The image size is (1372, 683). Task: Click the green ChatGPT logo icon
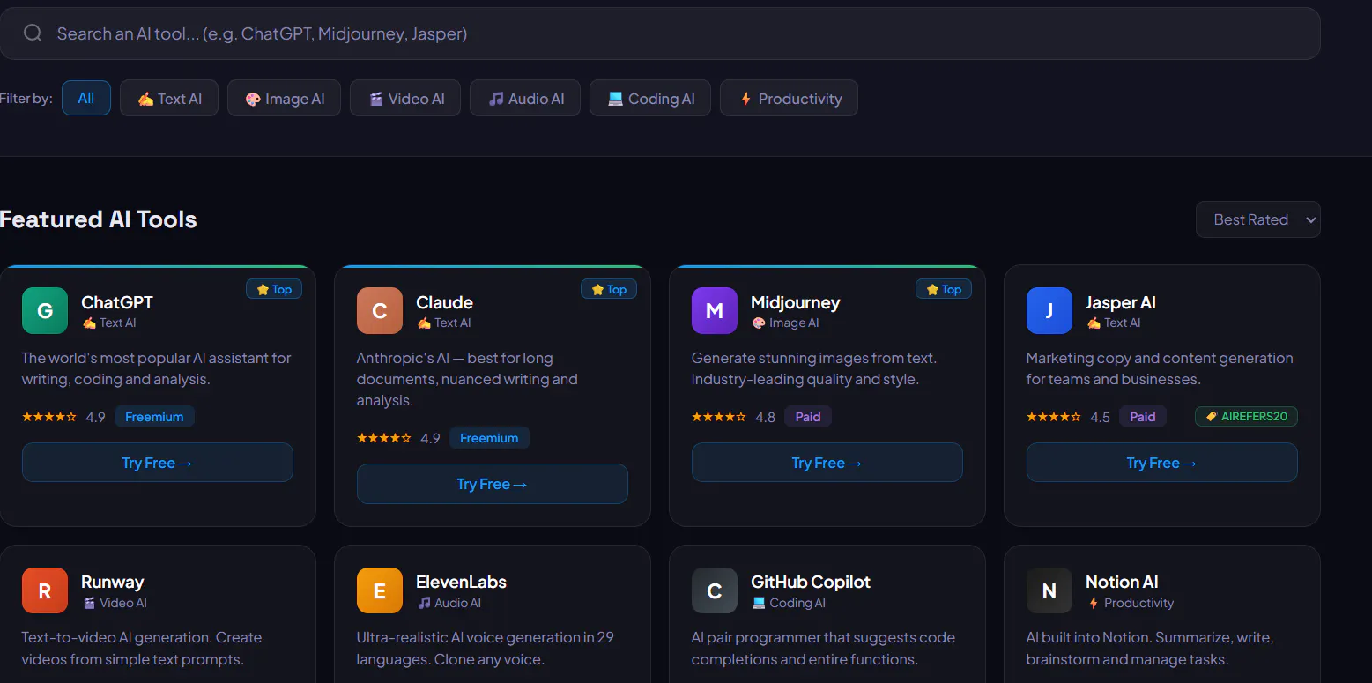pos(45,310)
